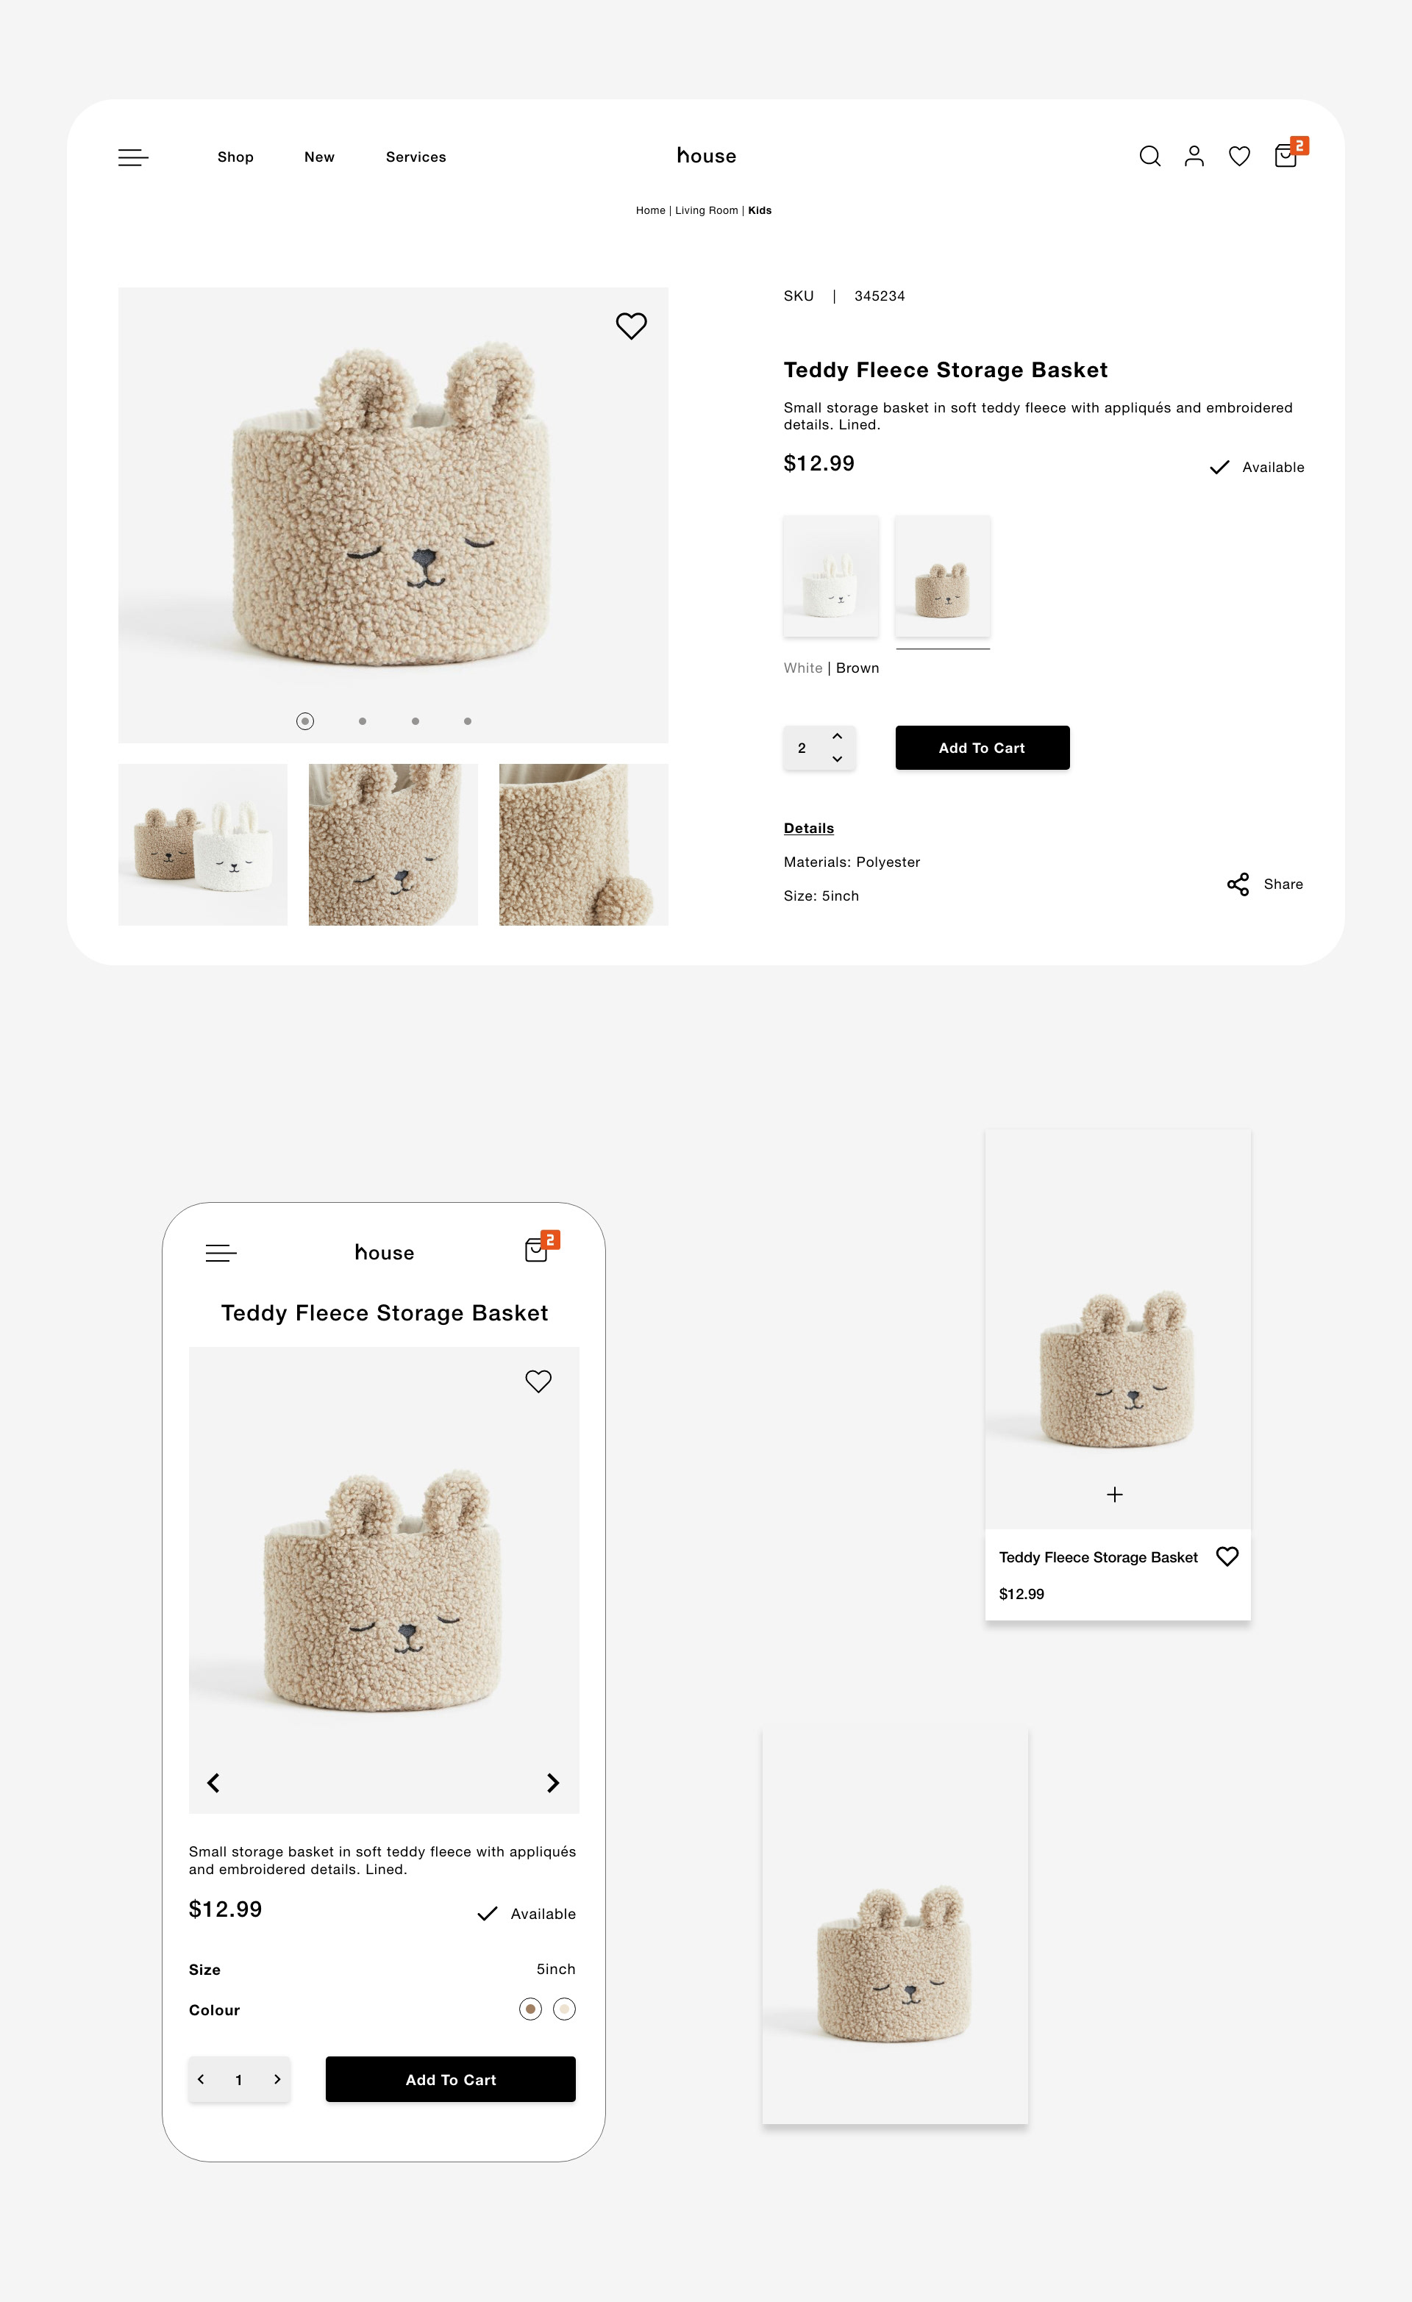Viewport: 1412px width, 2302px height.
Task: Choose the White basket variant thumbnail
Action: (x=831, y=576)
